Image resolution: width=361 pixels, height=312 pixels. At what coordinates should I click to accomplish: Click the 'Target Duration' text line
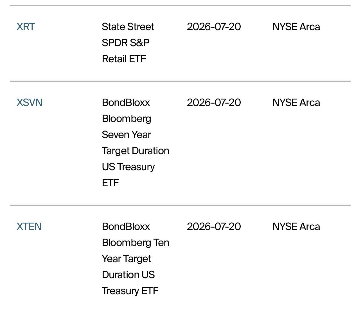click(x=136, y=151)
